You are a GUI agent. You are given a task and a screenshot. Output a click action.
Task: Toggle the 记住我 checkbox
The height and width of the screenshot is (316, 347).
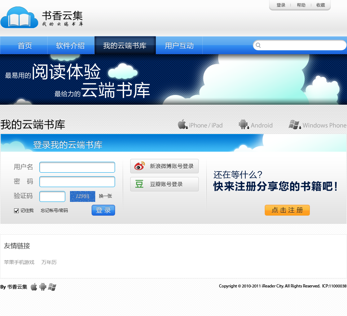16,211
